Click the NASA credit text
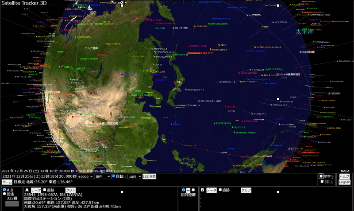 tap(345, 171)
